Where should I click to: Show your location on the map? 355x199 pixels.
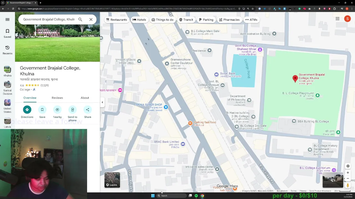coord(348,166)
